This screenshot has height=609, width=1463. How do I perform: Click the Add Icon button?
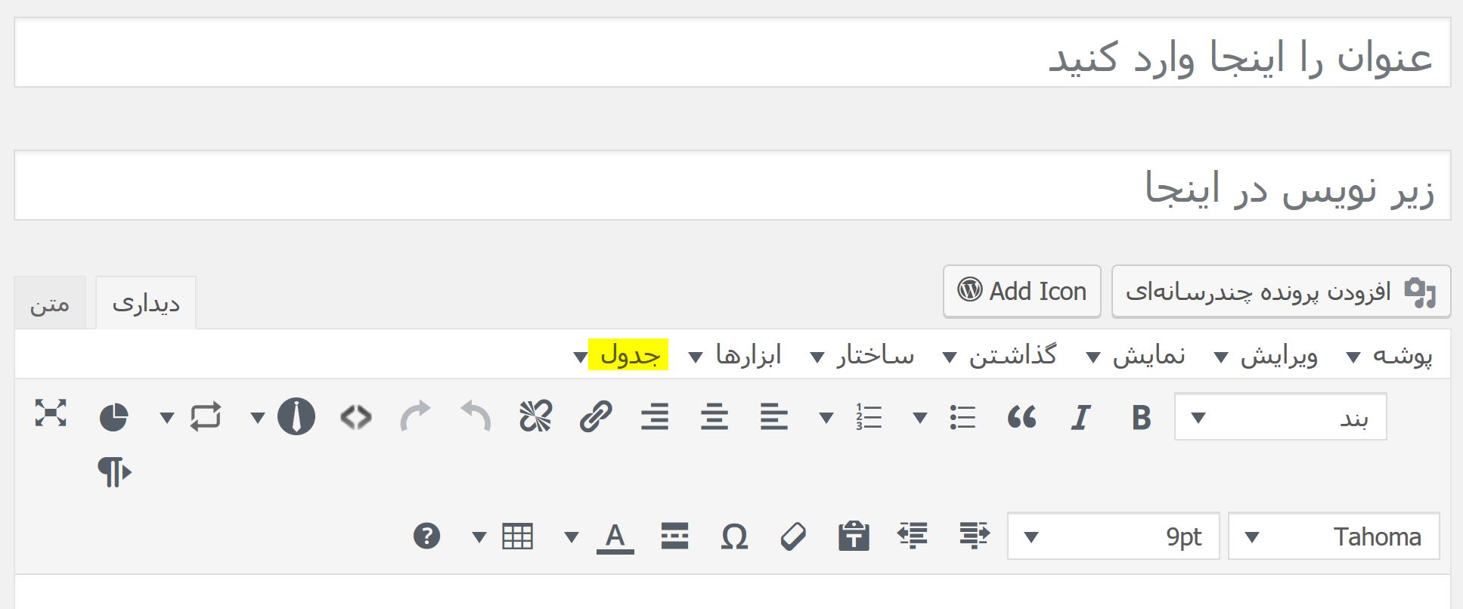(1022, 292)
